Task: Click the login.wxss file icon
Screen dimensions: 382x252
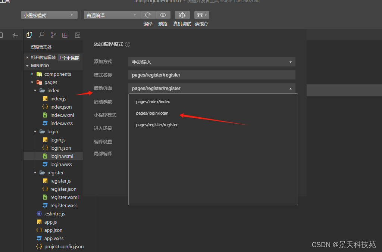Action: pyautogui.click(x=45, y=165)
